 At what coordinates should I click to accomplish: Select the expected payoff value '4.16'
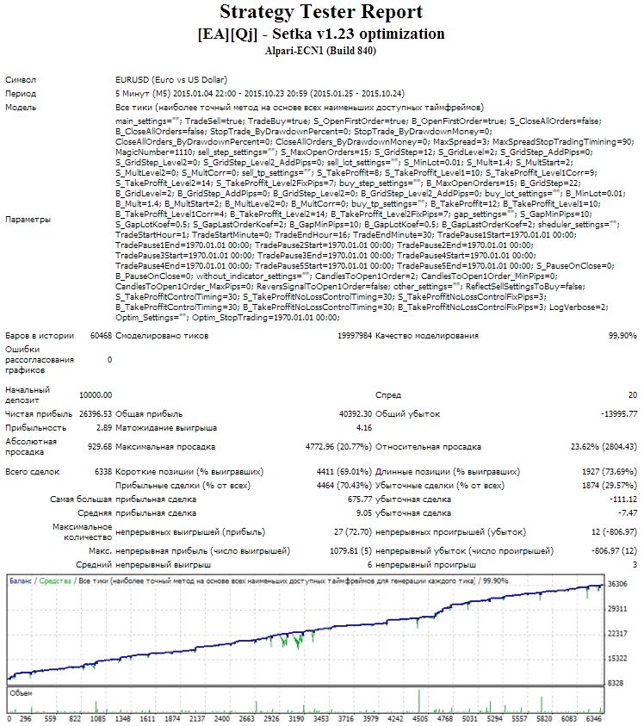click(x=364, y=428)
